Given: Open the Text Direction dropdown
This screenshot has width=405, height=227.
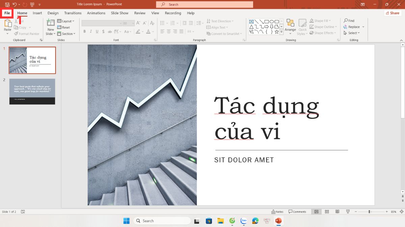Looking at the screenshot, I should (x=220, y=21).
